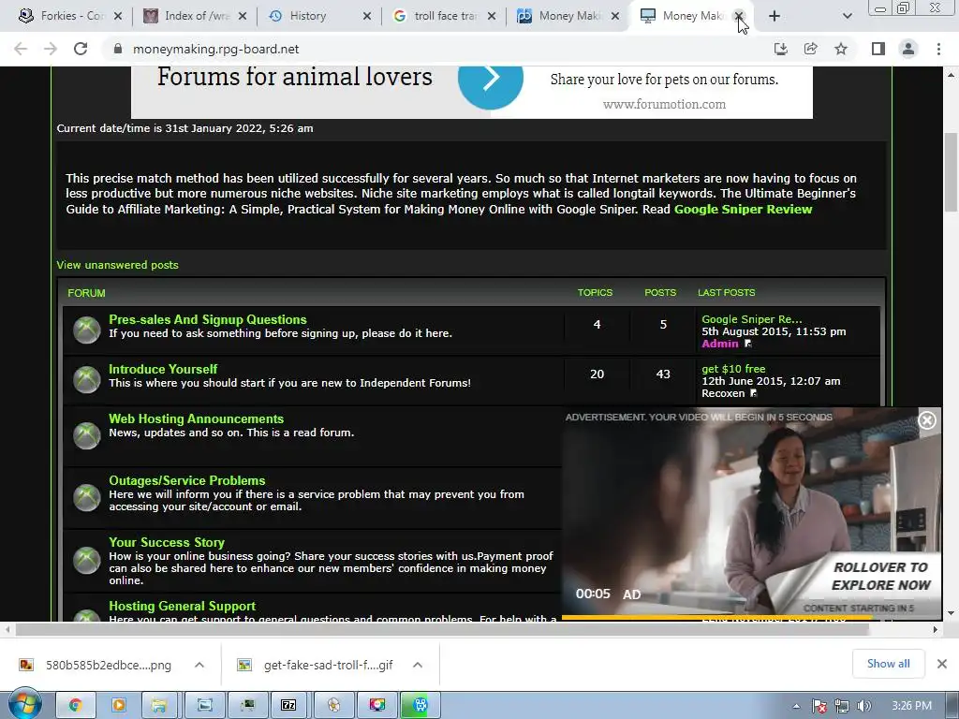Open the Your Success Story forum
The width and height of the screenshot is (959, 719).
(167, 542)
